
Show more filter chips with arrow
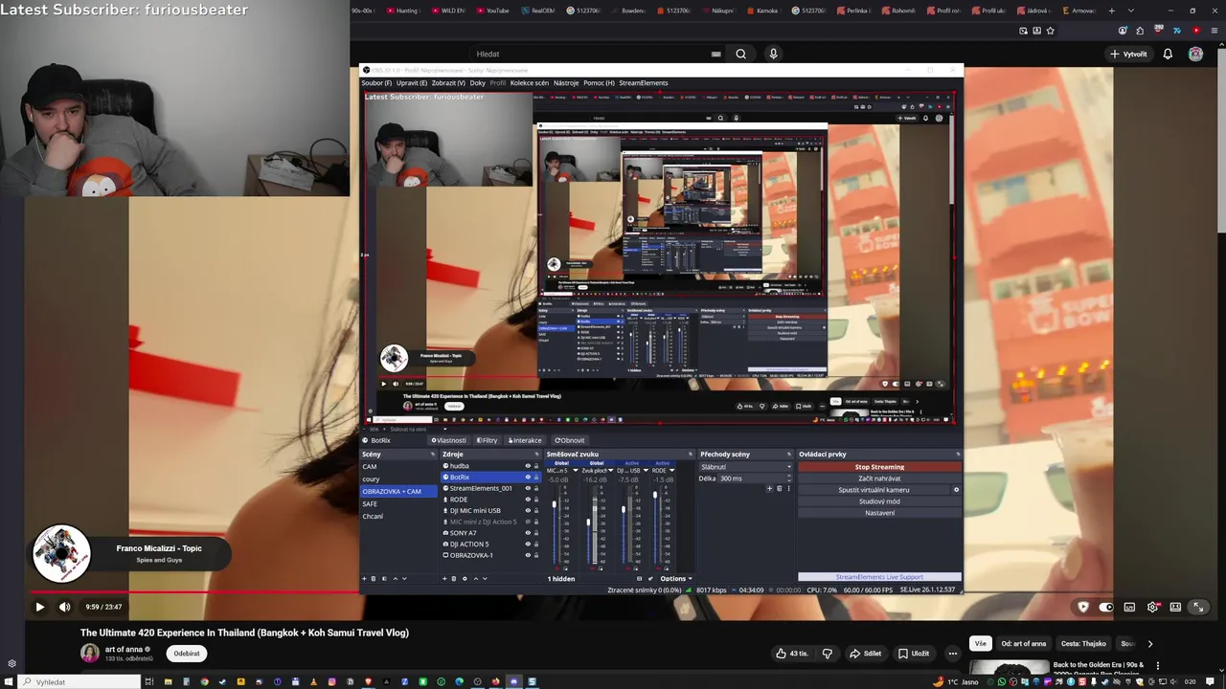[x=1150, y=643]
